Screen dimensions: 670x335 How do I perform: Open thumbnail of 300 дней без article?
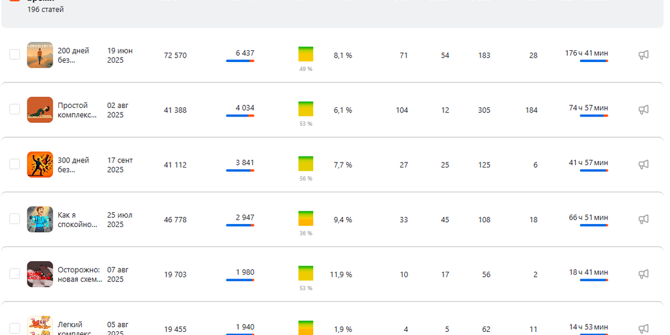(x=40, y=164)
